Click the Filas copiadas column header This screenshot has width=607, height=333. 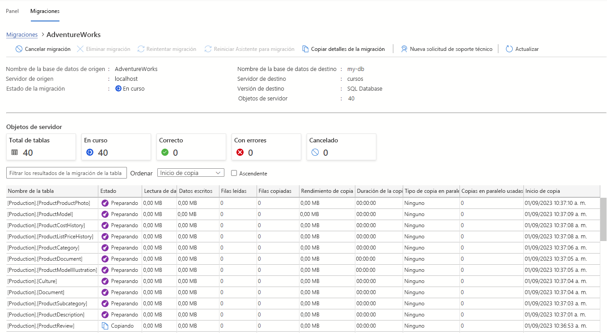278,191
